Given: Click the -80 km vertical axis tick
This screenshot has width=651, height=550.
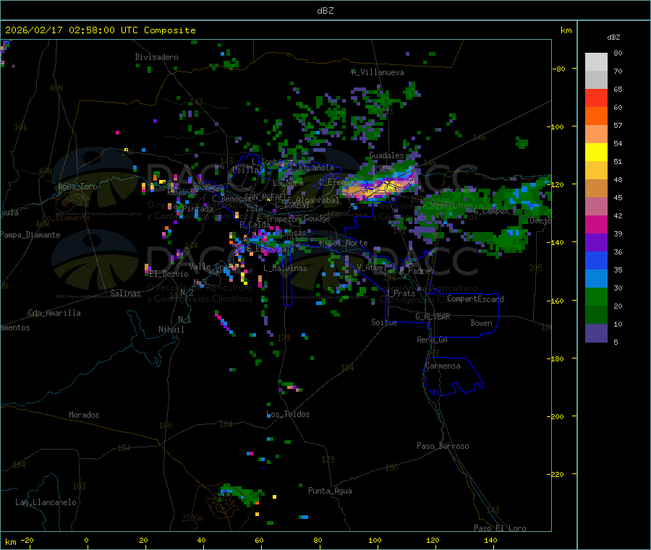Looking at the screenshot, I should [x=558, y=69].
